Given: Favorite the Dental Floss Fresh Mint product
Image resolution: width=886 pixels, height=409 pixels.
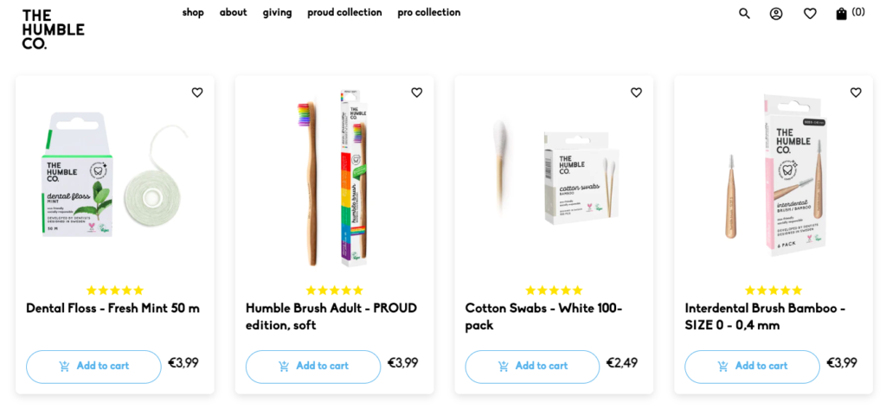Looking at the screenshot, I should point(197,93).
